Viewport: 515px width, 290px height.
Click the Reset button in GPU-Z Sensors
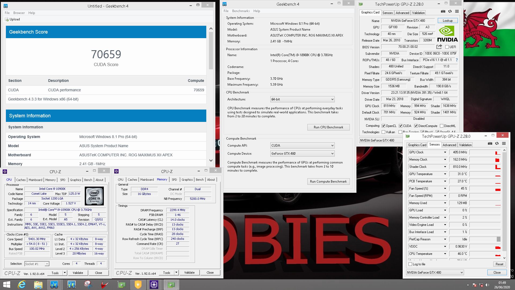point(499,264)
